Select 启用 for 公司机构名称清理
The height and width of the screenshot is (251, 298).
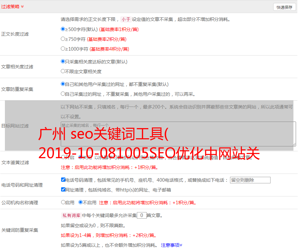click(63, 202)
